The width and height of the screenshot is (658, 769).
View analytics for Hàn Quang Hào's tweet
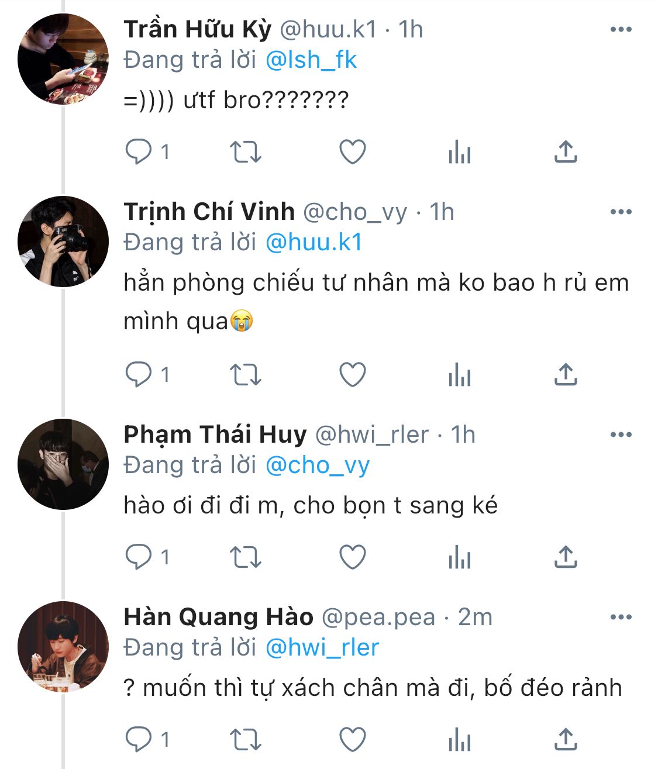[459, 740]
